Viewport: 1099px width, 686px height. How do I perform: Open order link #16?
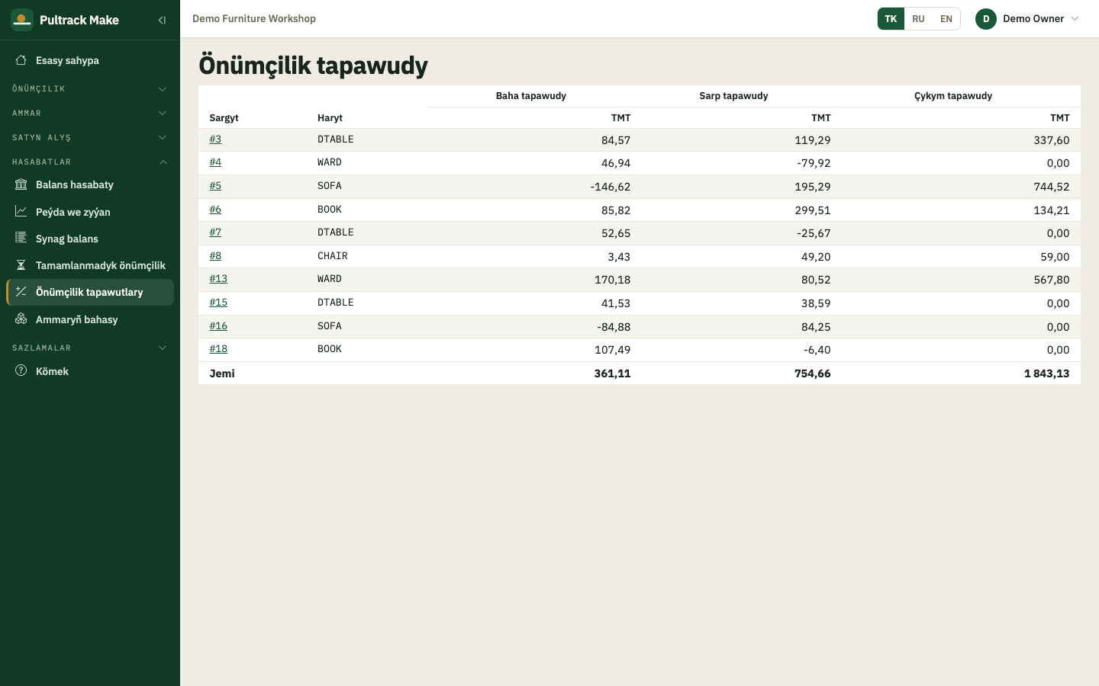click(x=218, y=326)
